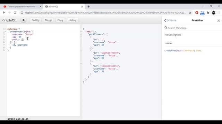Open the Chrome three-dot menu

pos(219,13)
